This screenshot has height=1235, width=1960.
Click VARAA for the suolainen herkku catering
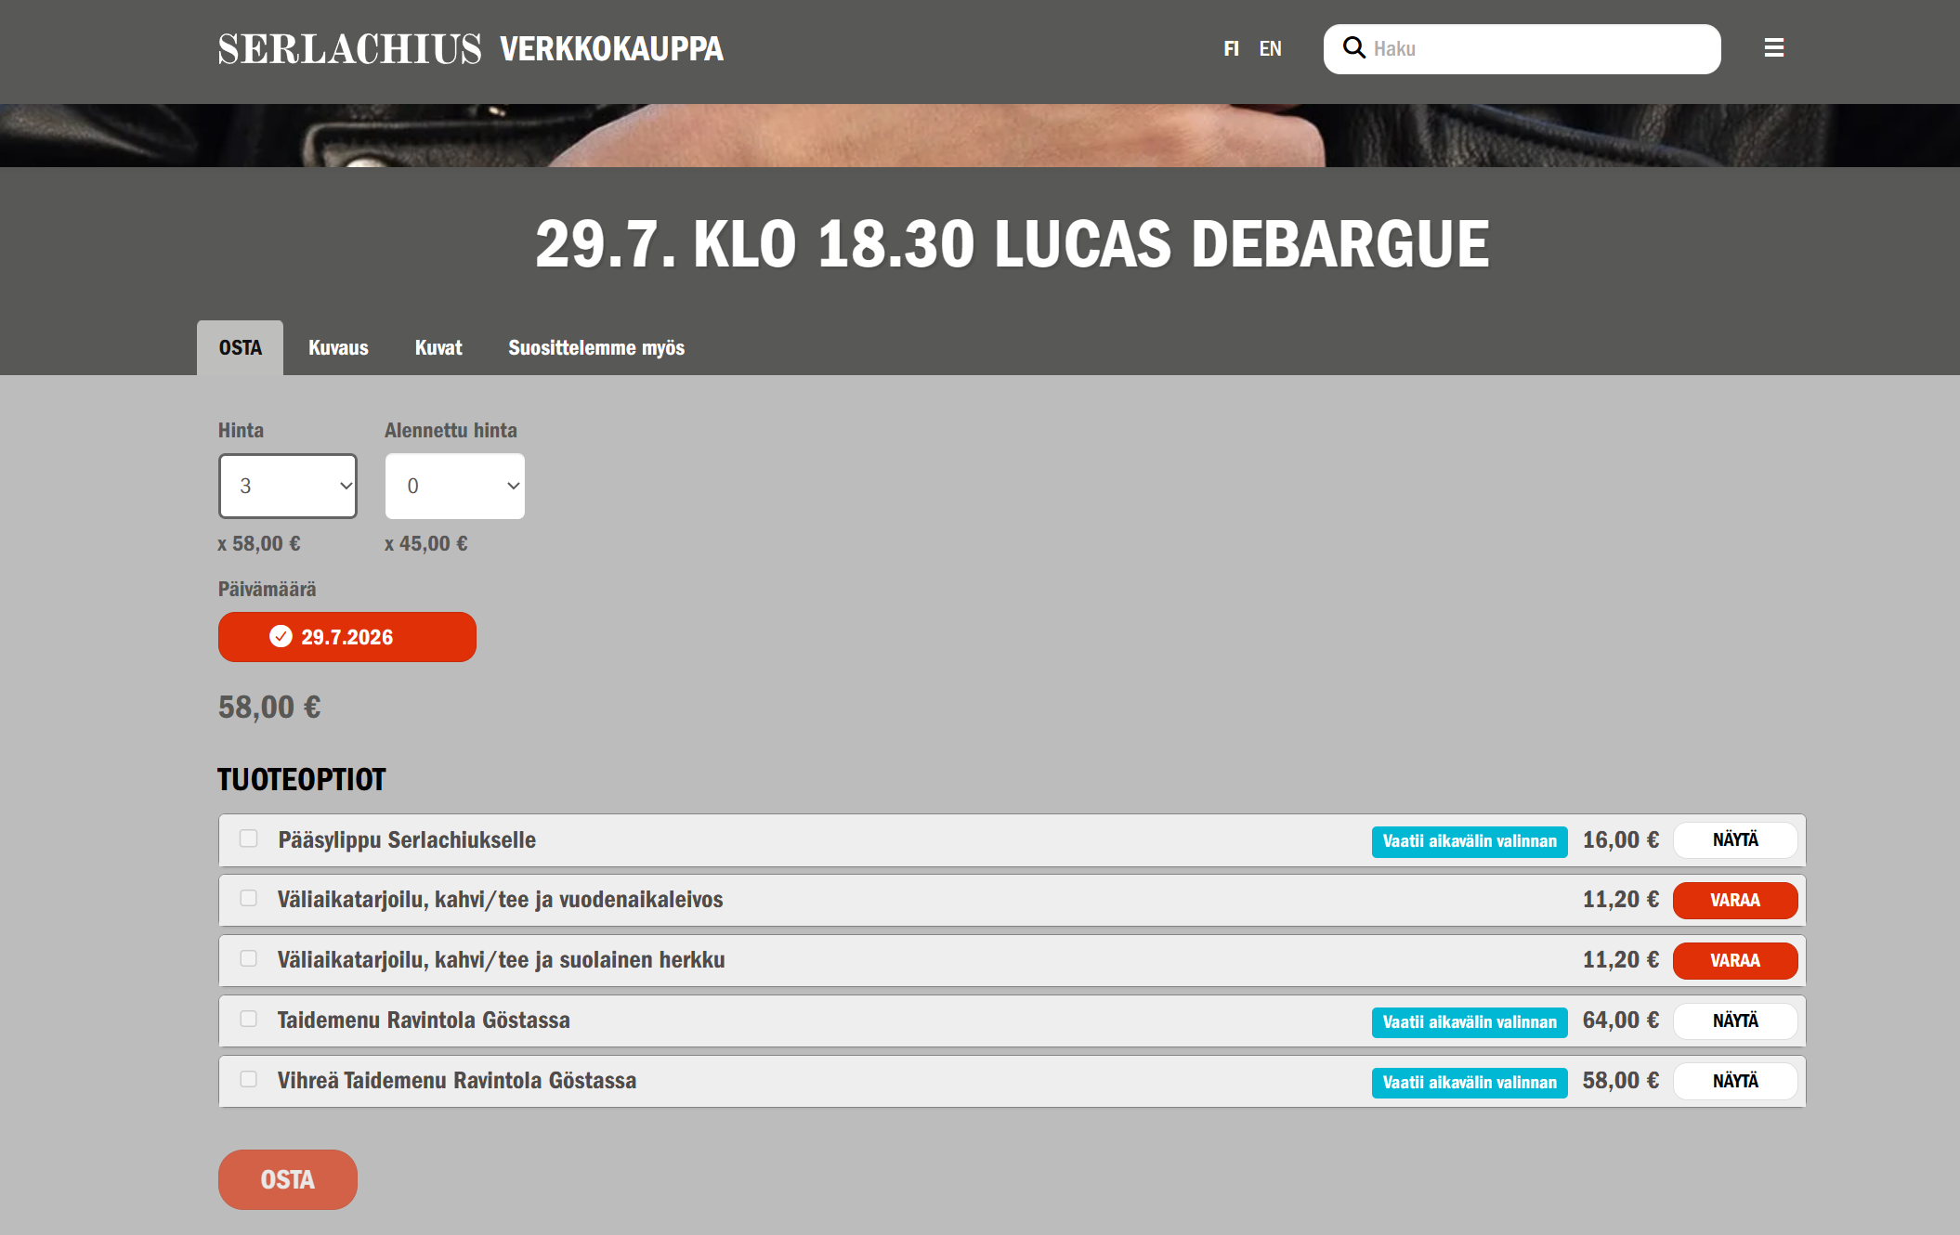(x=1735, y=961)
